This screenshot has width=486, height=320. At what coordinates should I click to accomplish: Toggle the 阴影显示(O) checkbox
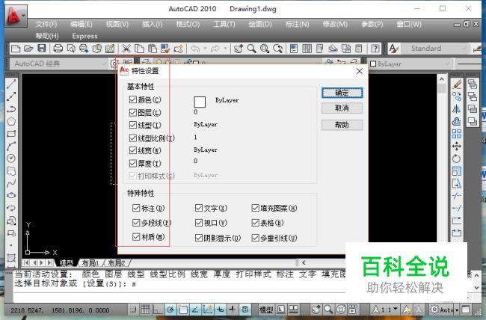click(199, 238)
